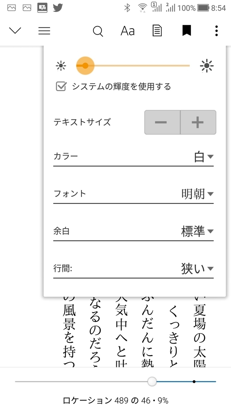This screenshot has height=412, width=231.
Task: Dim the screen with the small brightness icon
Action: [61, 65]
